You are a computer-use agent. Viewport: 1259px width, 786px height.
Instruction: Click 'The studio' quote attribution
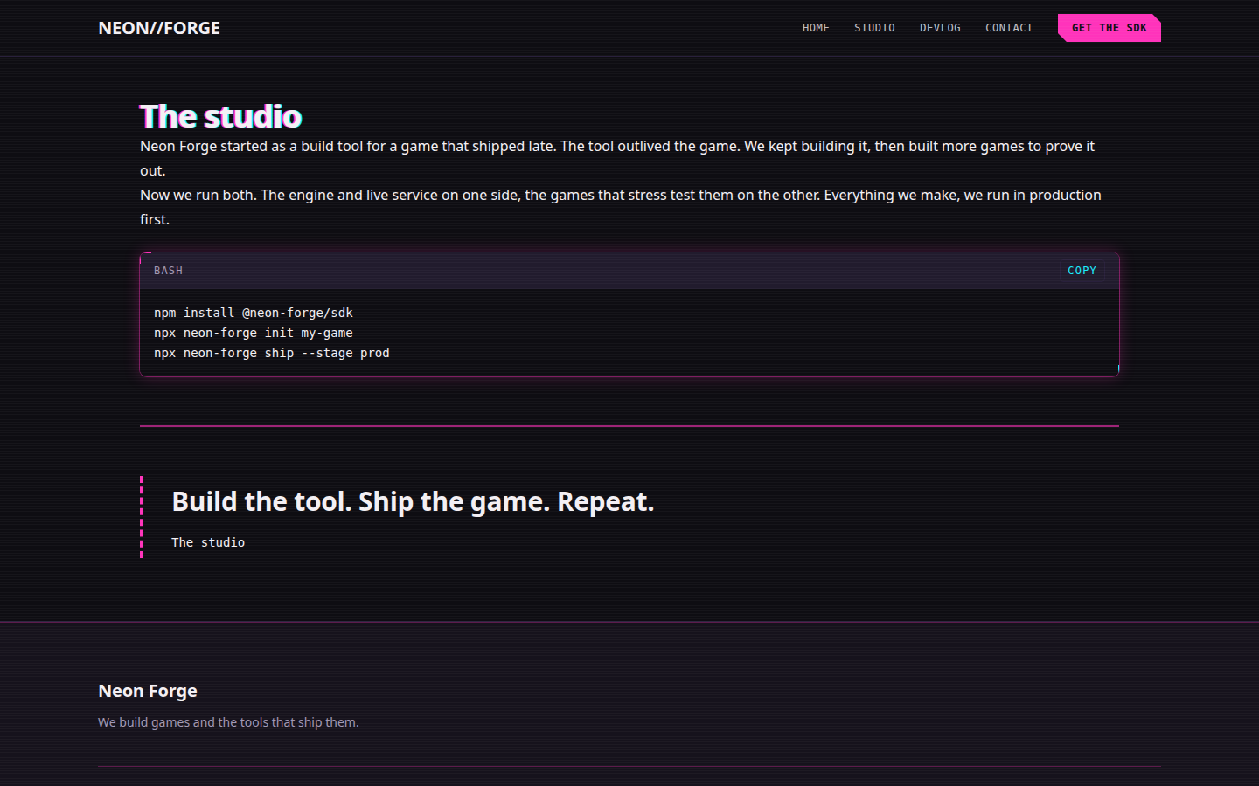tap(208, 542)
